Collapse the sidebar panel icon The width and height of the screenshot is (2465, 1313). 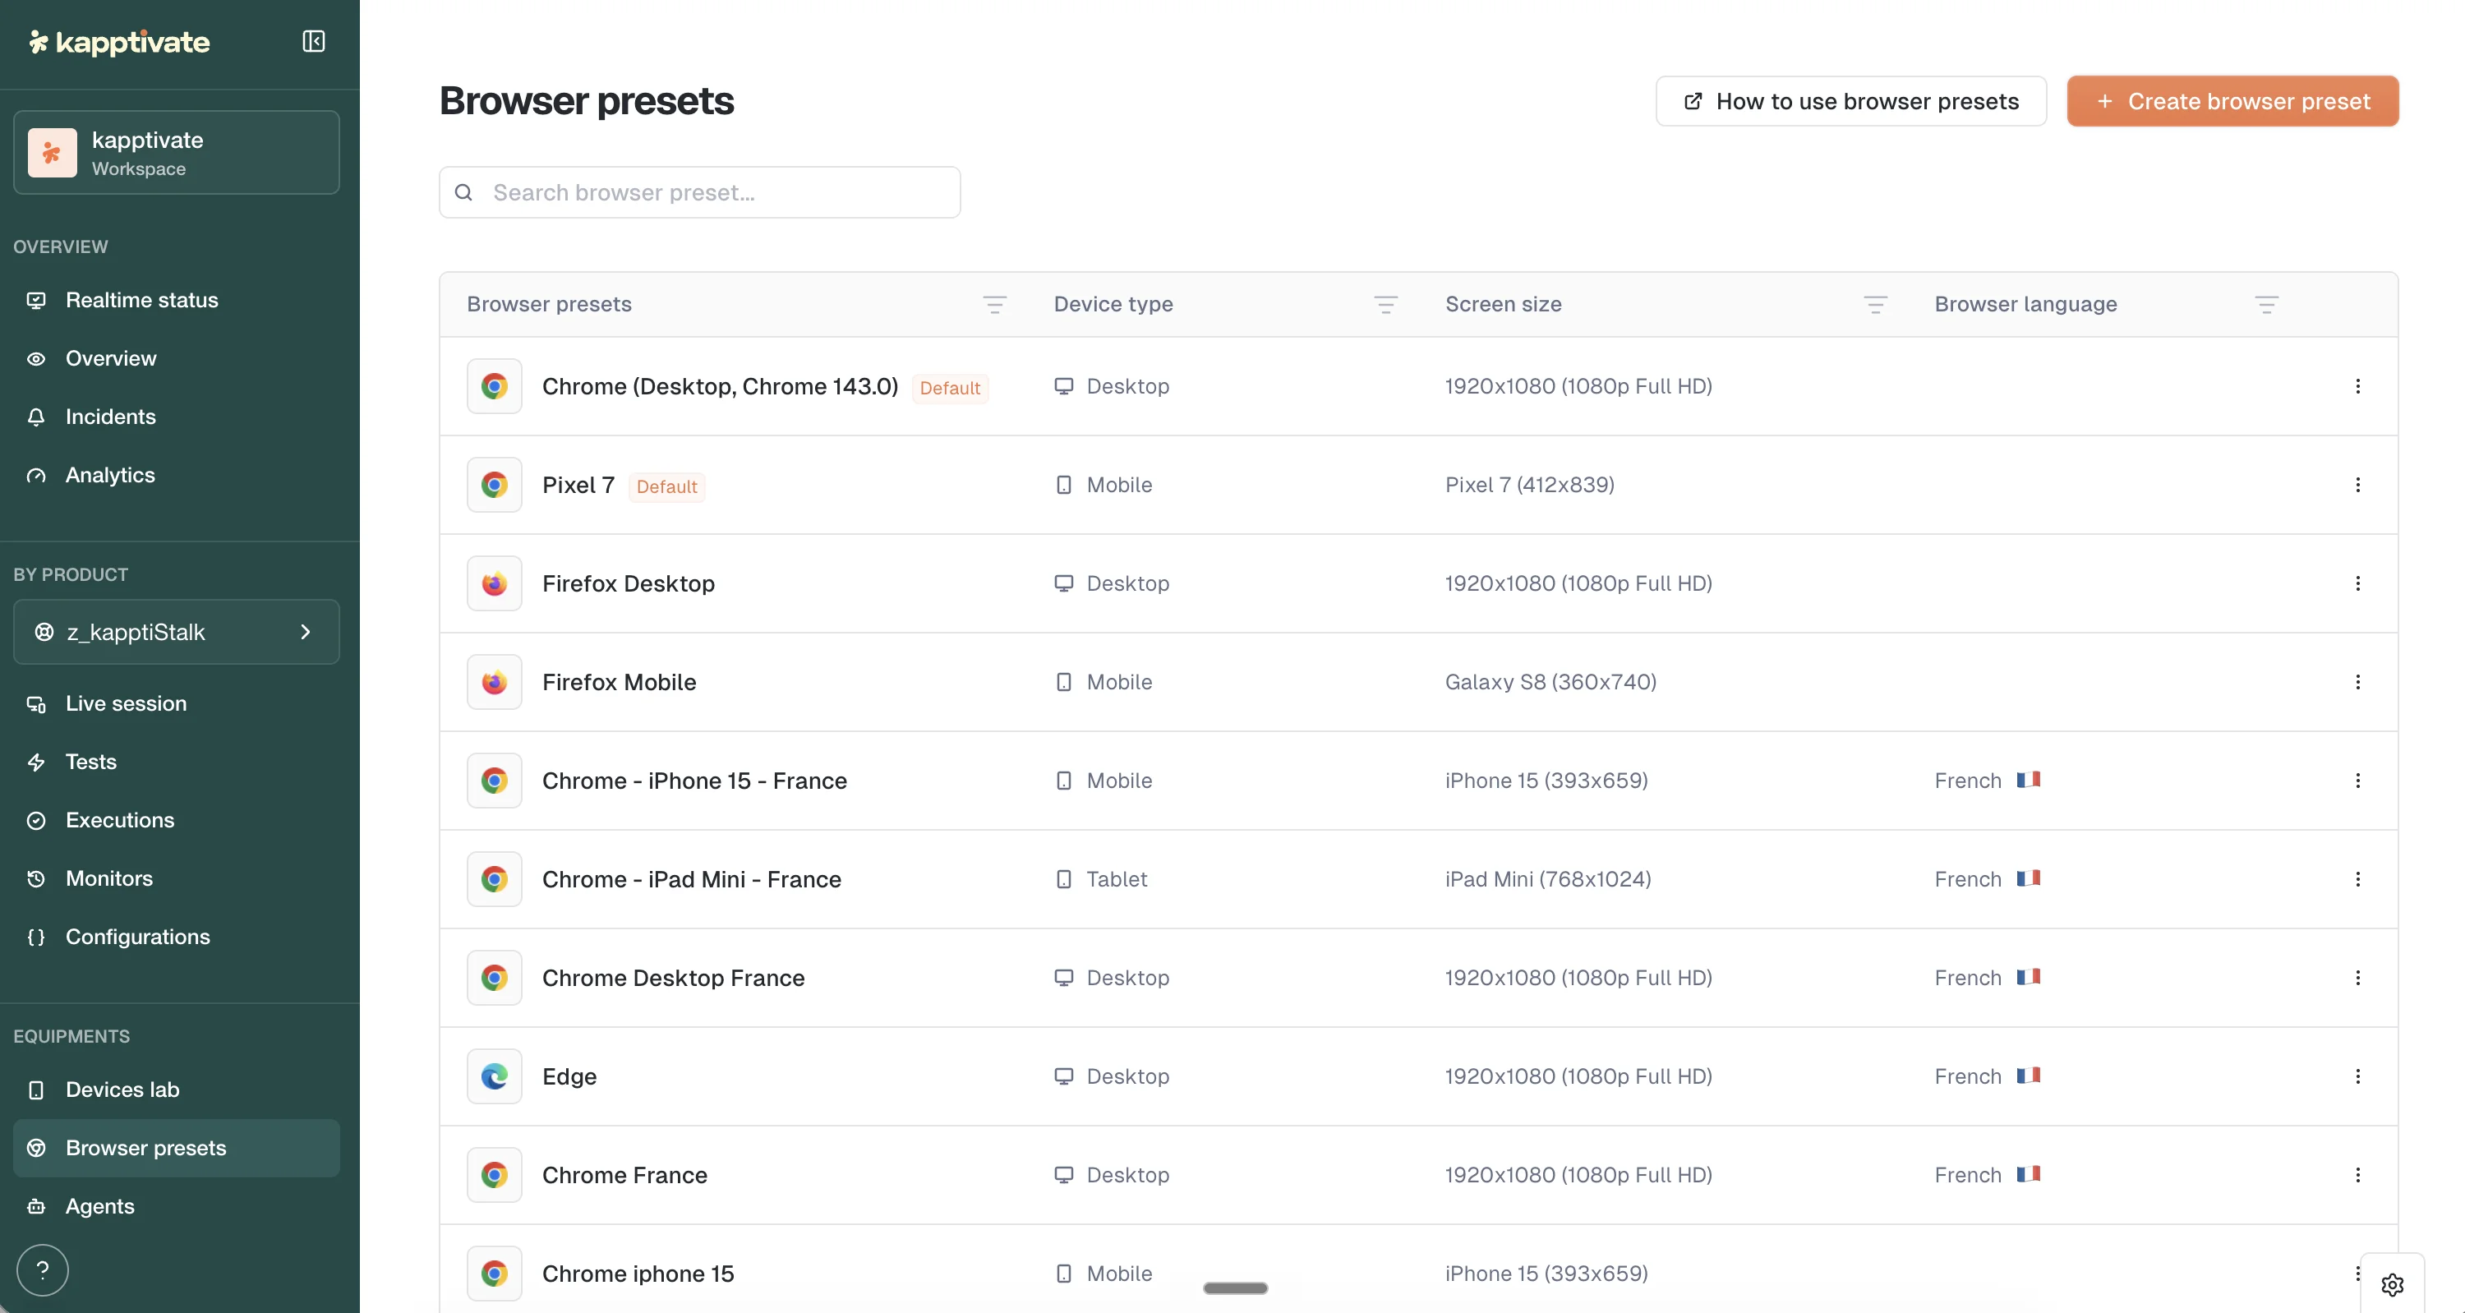coord(313,41)
